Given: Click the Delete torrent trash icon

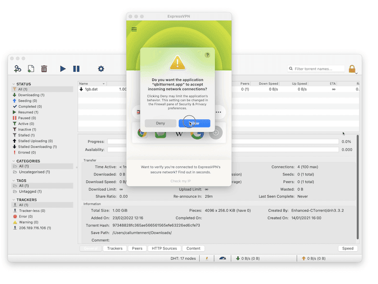Looking at the screenshot, I should 44,69.
